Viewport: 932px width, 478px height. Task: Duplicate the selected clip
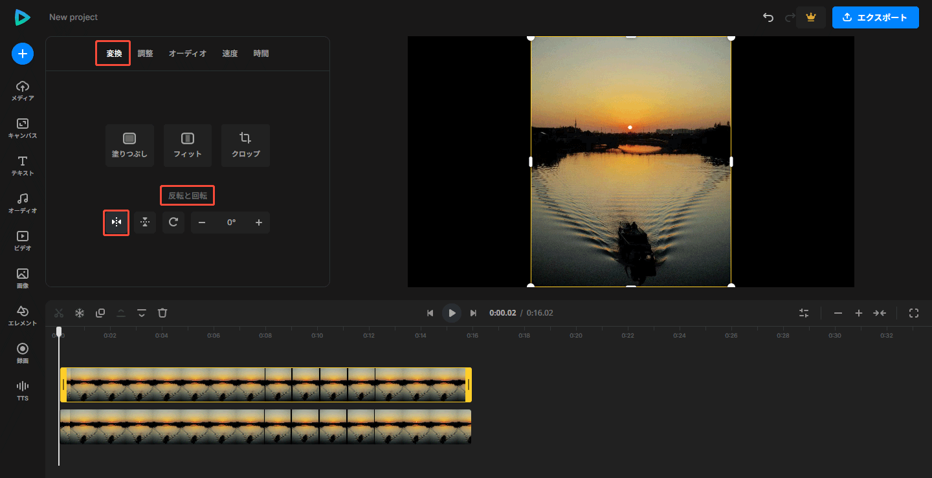click(x=100, y=313)
